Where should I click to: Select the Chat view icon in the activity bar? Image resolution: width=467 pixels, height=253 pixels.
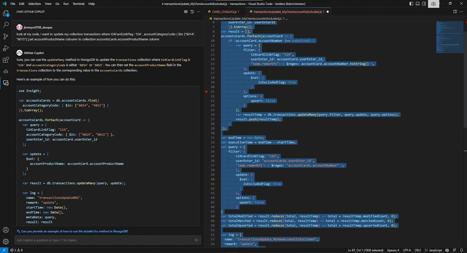click(x=6, y=83)
